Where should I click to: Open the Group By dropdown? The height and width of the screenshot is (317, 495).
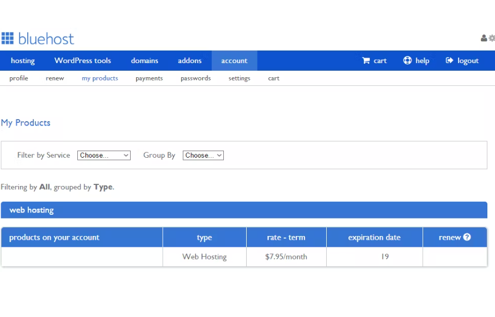[203, 156]
